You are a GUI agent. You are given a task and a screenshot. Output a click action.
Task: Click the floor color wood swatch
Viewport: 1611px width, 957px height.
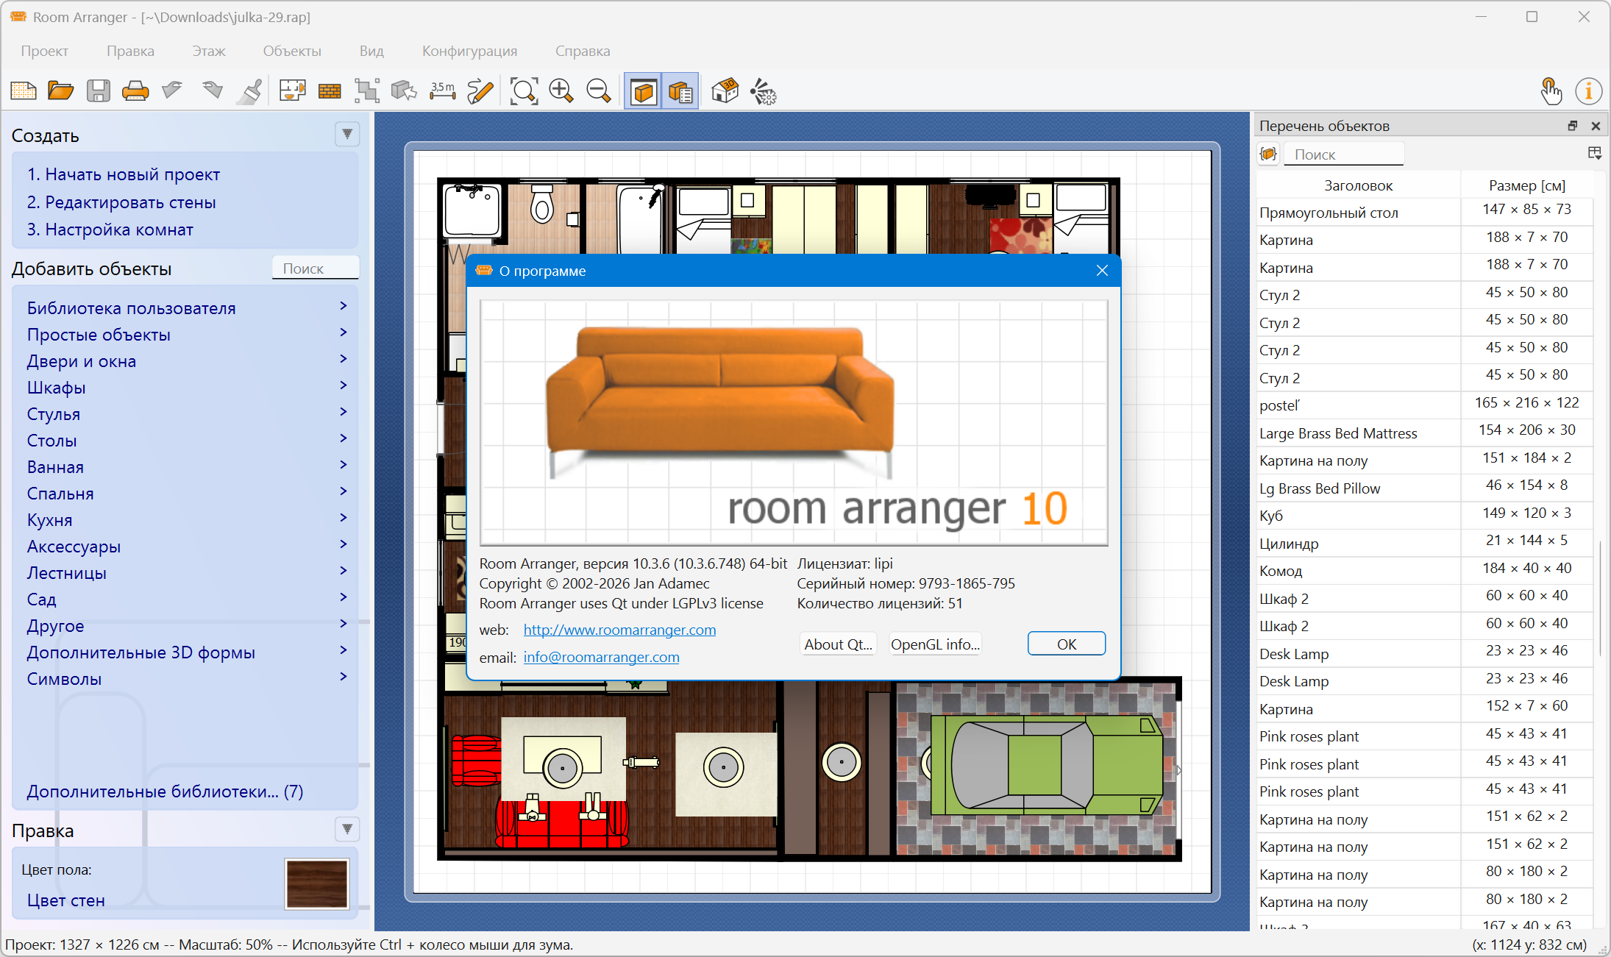click(x=317, y=883)
